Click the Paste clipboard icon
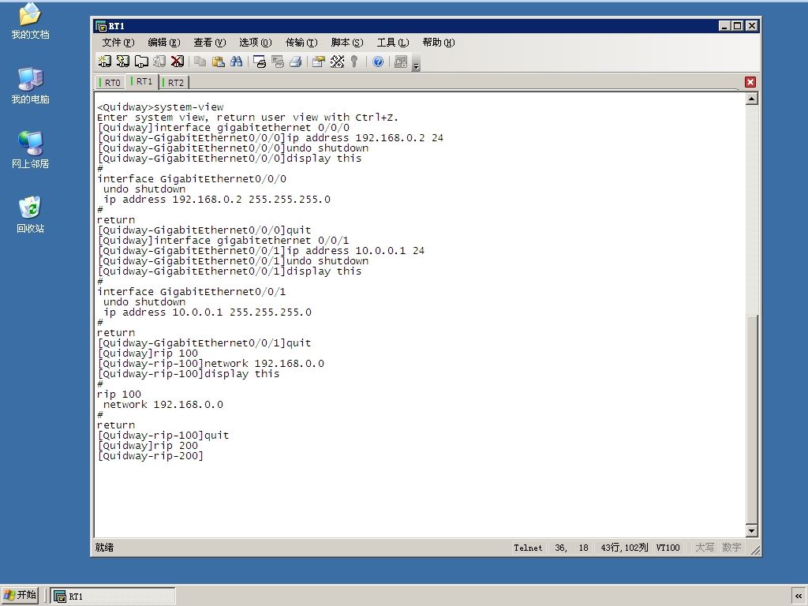This screenshot has width=808, height=606. (x=219, y=62)
